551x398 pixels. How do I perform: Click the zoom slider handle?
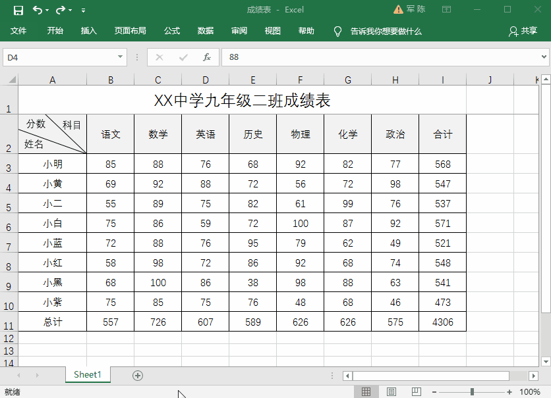pyautogui.click(x=472, y=392)
